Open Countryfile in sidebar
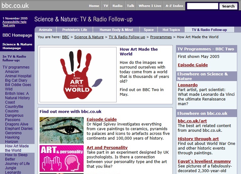 [x=14, y=107]
